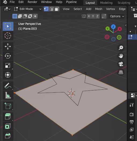Viewport: 137px width, 141px height.
Task: Select the Inset Faces tool
Action: tap(8, 126)
